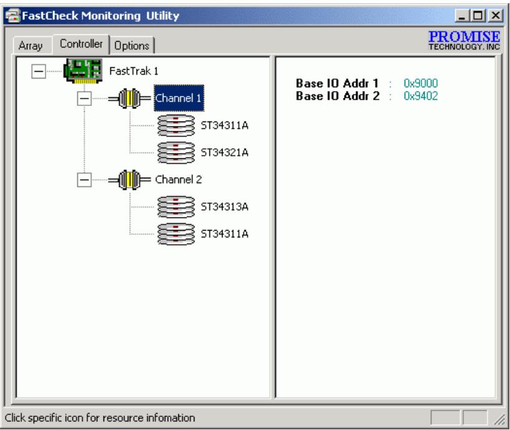
Task: Click the disk icon beside ST34321A
Action: click(176, 153)
